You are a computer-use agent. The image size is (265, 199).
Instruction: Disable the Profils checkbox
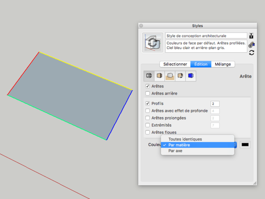coord(148,103)
